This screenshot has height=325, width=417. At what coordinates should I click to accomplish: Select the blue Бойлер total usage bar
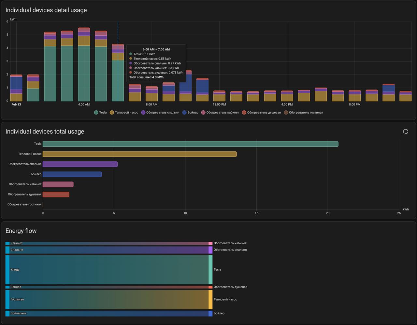click(72, 174)
